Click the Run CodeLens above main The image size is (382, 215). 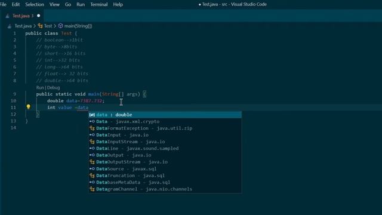[40, 88]
